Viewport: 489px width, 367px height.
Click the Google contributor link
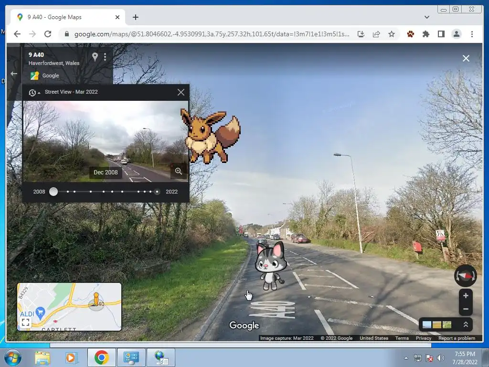tap(51, 76)
